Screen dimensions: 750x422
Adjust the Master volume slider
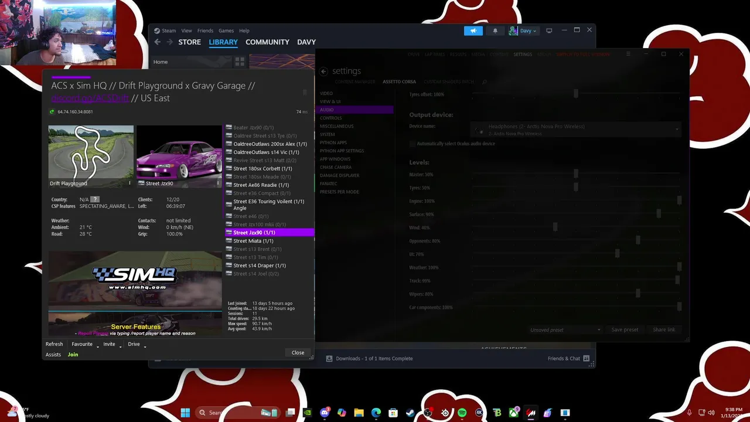pos(576,173)
